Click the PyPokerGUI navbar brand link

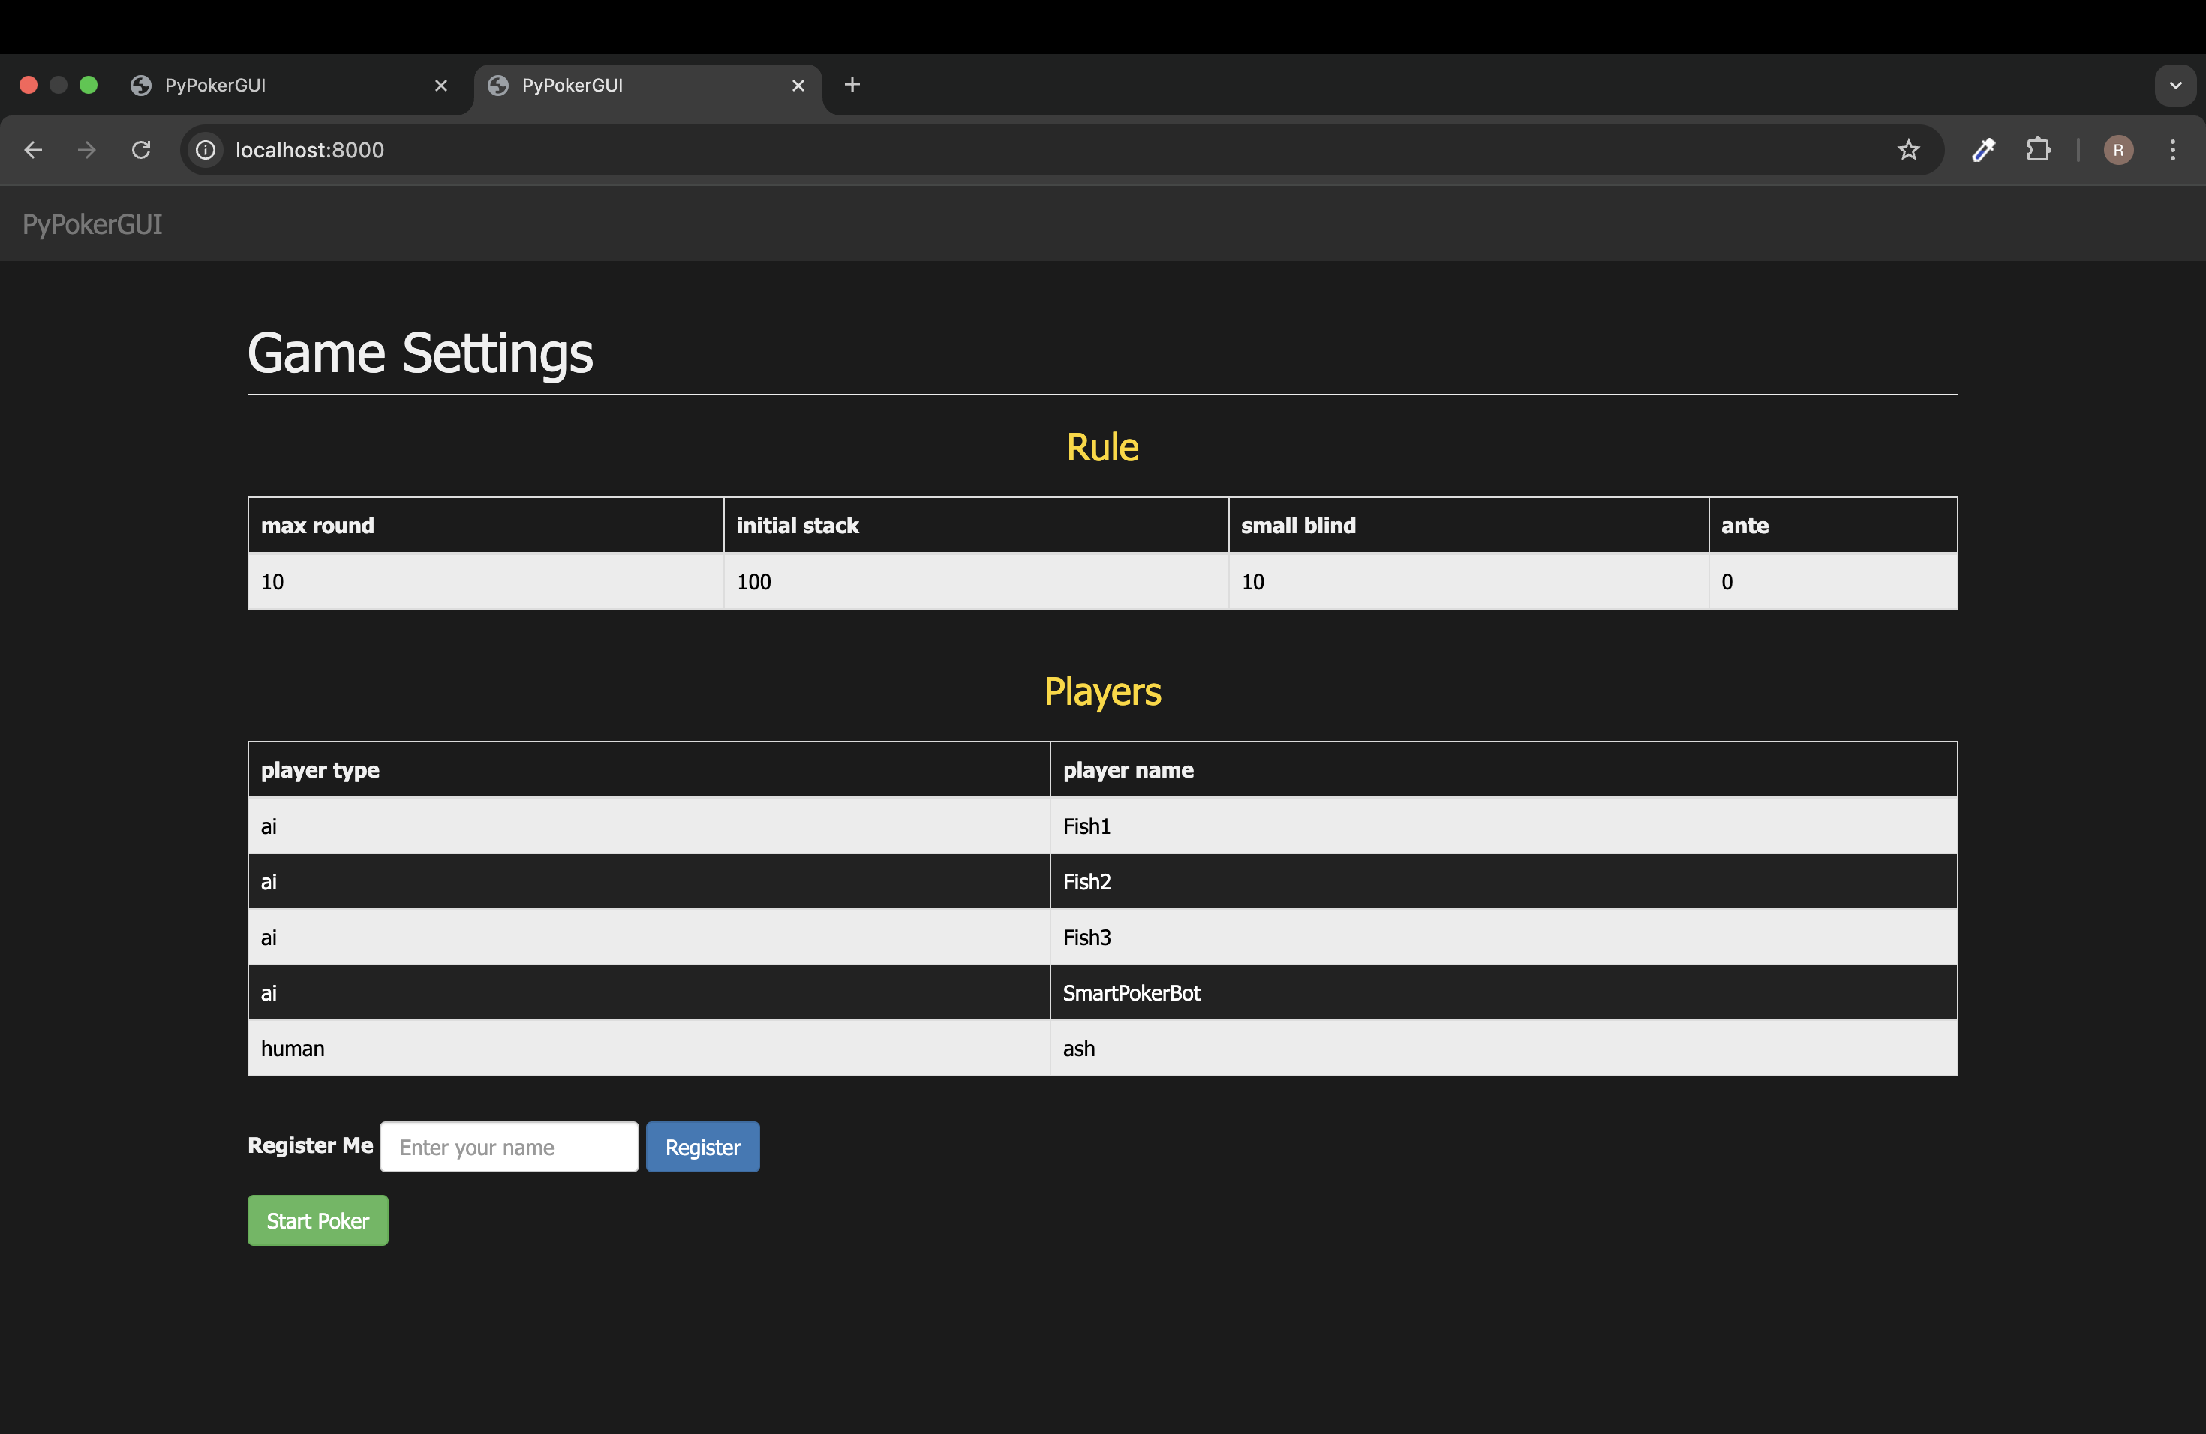(x=93, y=224)
